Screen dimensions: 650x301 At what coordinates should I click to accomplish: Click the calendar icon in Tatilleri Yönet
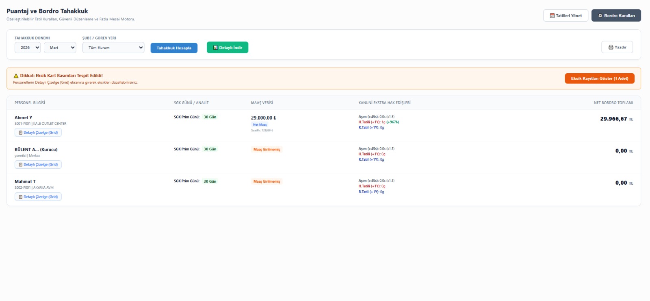click(552, 15)
